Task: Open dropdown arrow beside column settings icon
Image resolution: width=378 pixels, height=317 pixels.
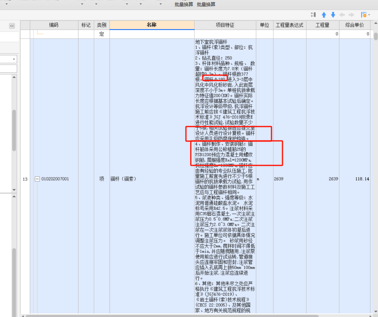Action: 369,15
